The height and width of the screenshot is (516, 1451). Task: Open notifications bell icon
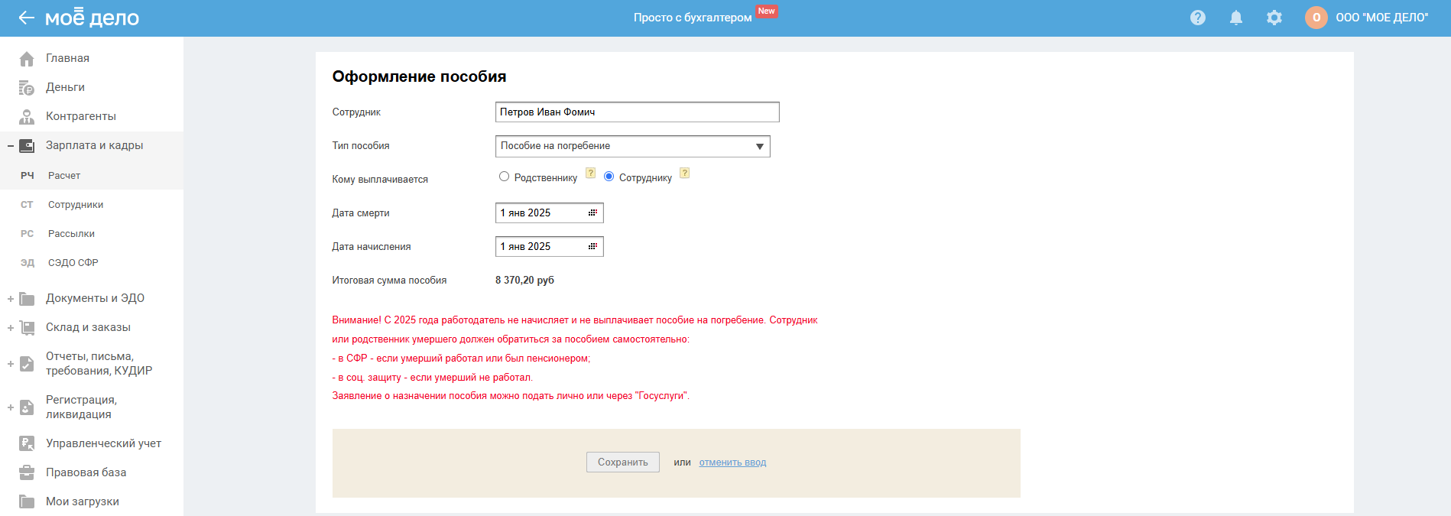pos(1236,18)
